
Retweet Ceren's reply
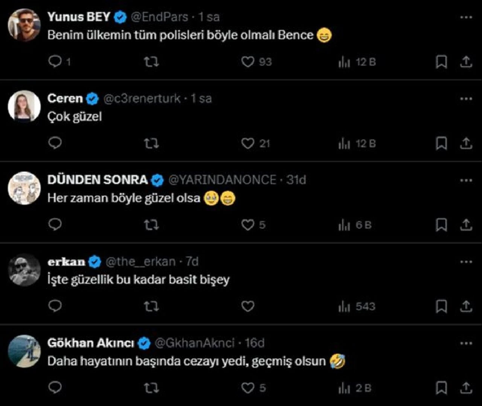[151, 143]
